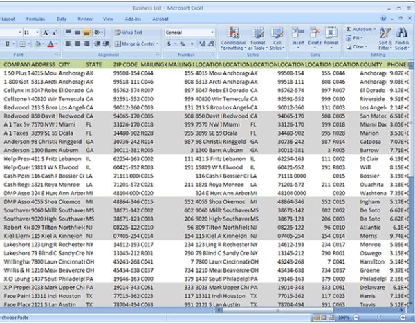Select the COUNTY header cell
The height and width of the screenshot is (323, 415).
pyautogui.click(x=373, y=64)
